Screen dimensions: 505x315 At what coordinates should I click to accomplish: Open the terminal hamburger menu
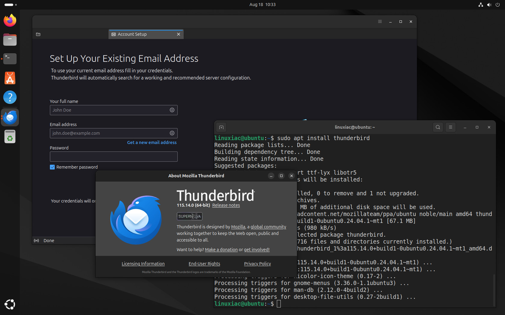(x=451, y=127)
